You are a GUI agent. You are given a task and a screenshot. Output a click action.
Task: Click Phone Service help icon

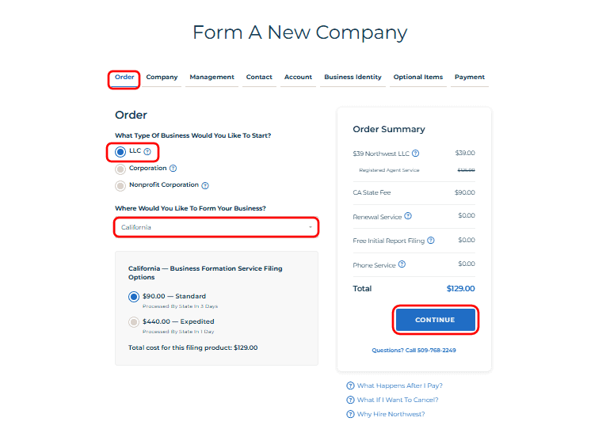pos(402,264)
